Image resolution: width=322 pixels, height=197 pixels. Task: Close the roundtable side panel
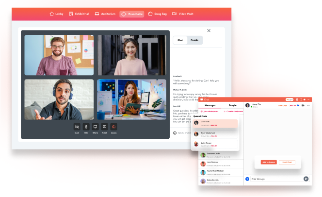209,31
